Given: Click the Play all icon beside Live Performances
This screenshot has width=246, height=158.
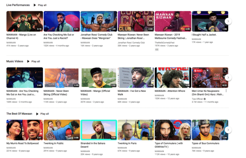Looking at the screenshot, I should [x=35, y=5].
